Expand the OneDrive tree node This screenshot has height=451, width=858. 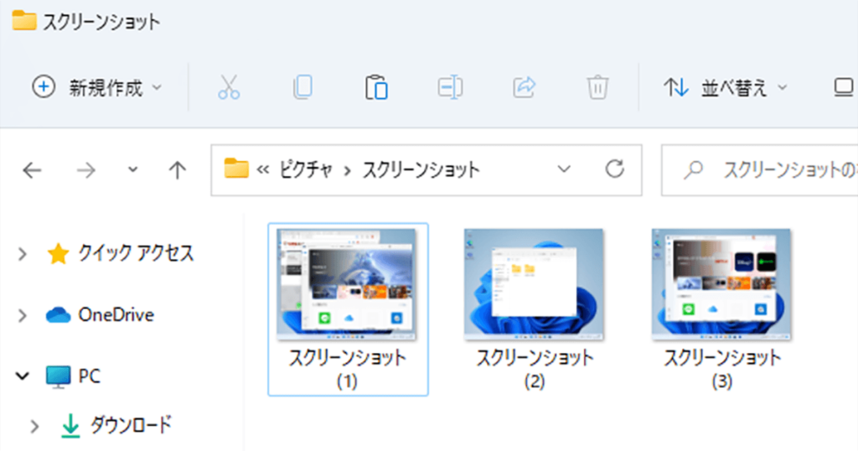click(x=23, y=315)
